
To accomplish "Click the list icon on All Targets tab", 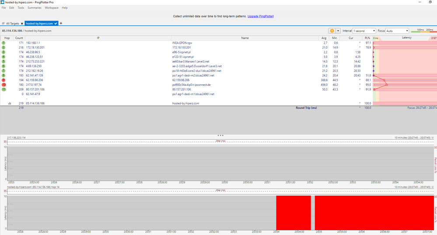I will (3, 24).
